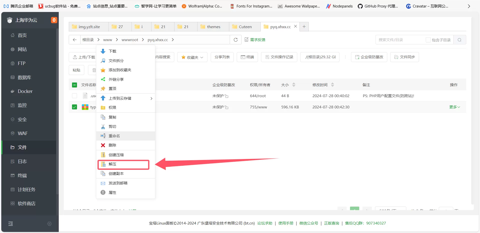480x233 pixels.
Task: Click the search magnifier icon
Action: (459, 40)
